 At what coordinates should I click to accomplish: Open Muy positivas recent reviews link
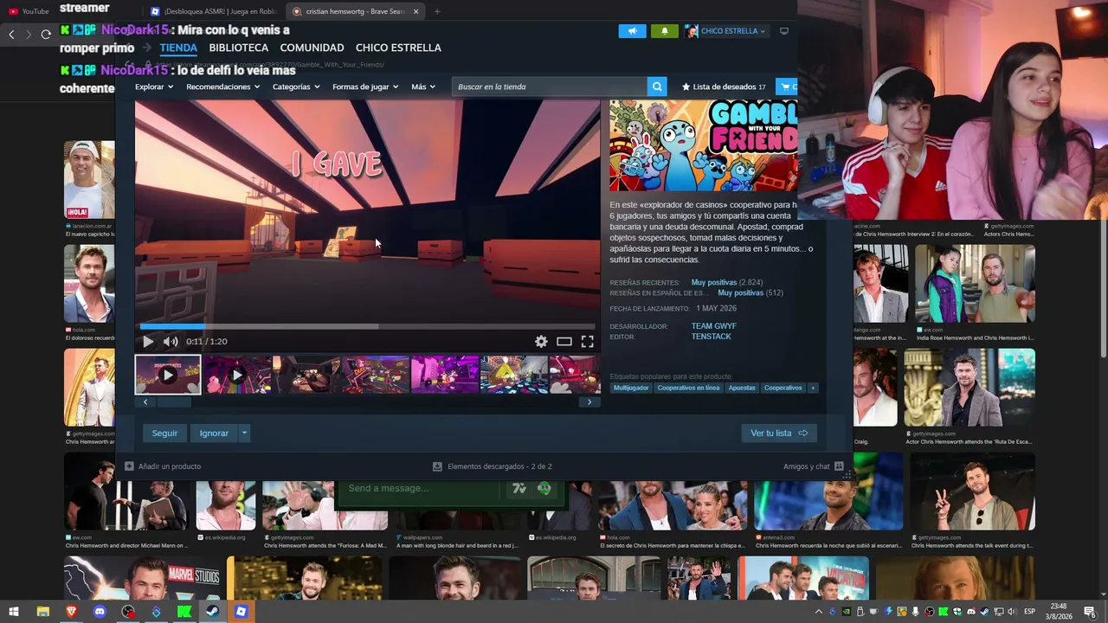714,282
